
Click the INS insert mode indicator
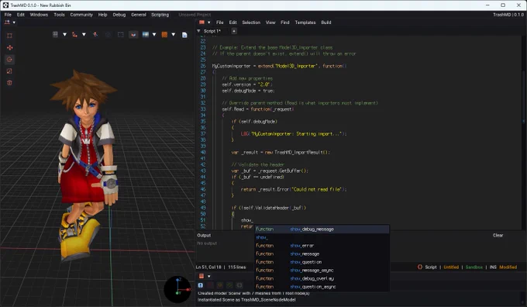[x=493, y=267]
